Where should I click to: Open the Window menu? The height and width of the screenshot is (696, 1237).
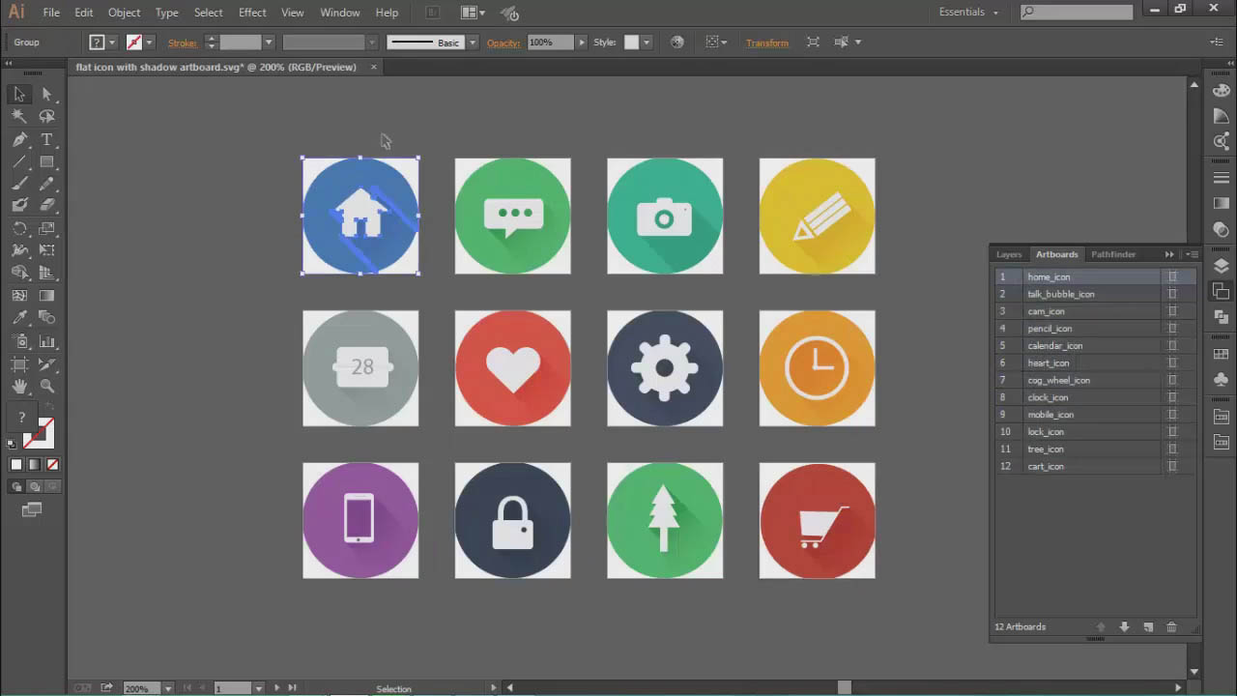[x=340, y=13]
